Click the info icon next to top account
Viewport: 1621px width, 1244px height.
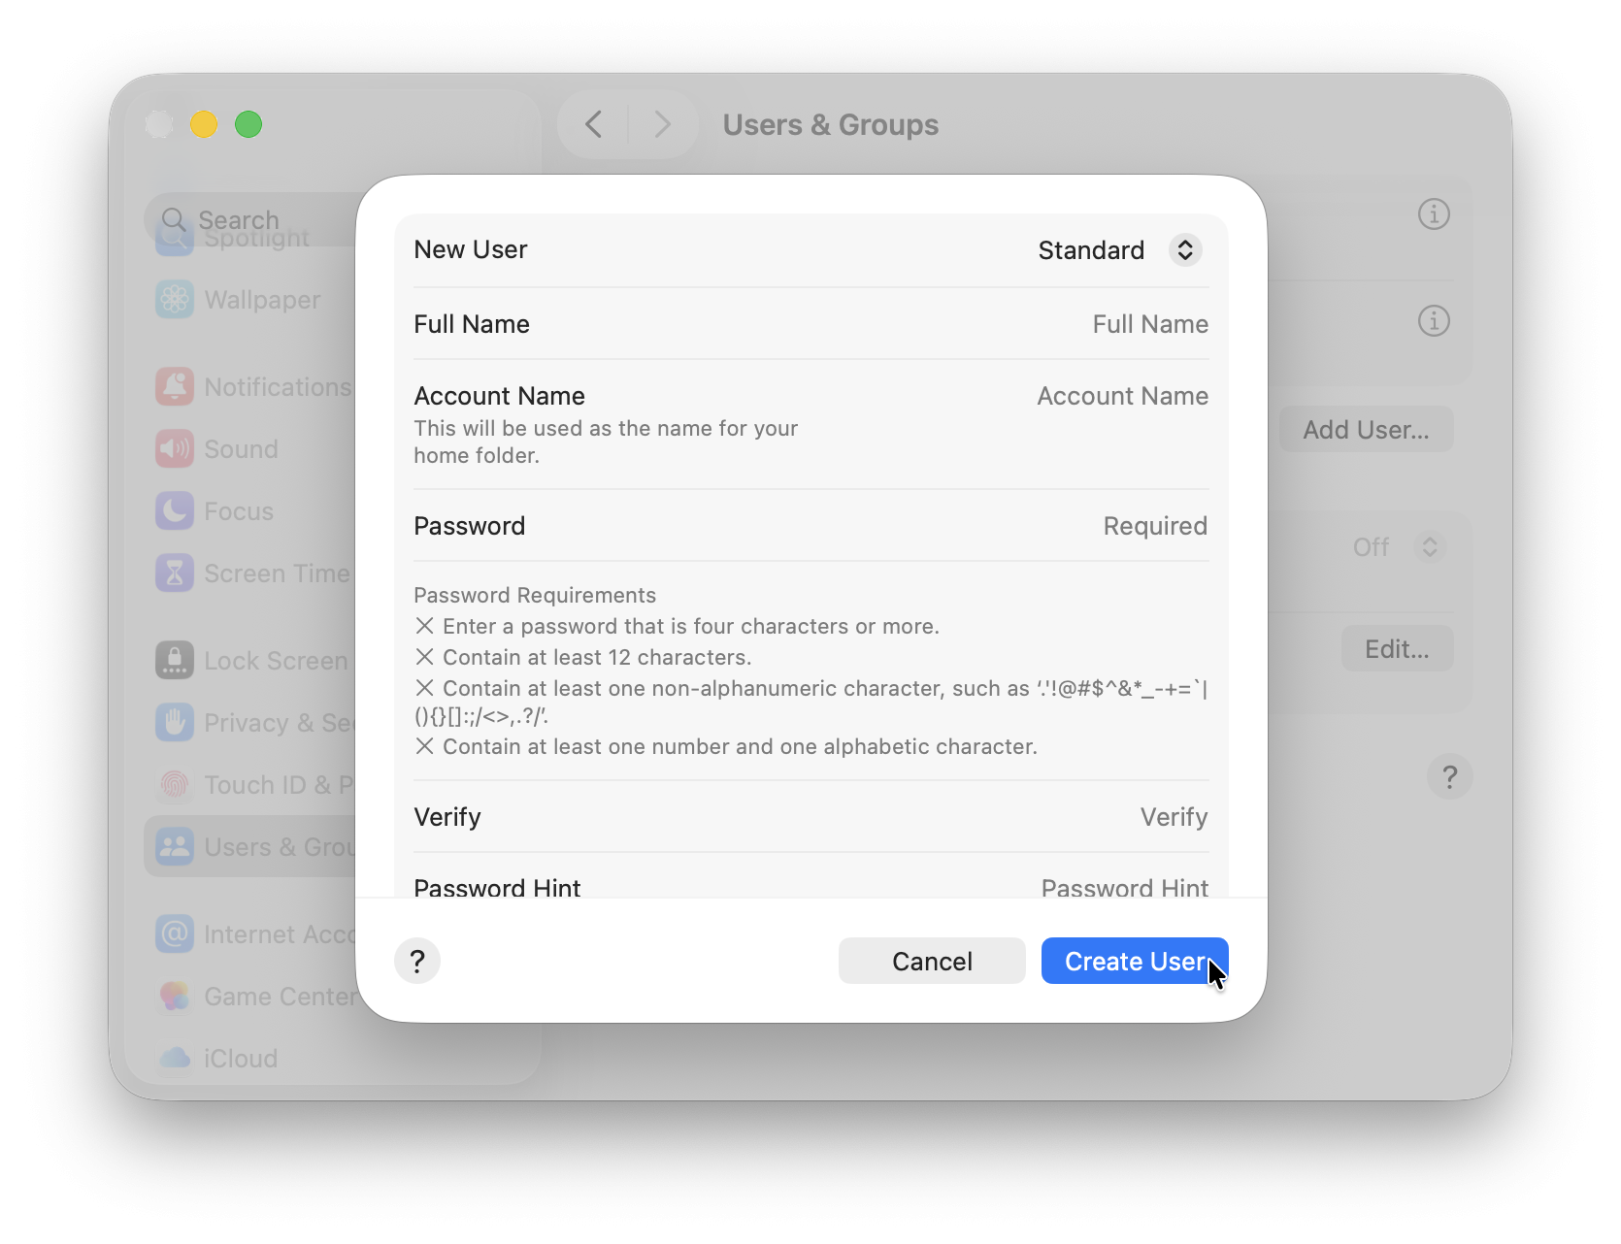point(1434,214)
